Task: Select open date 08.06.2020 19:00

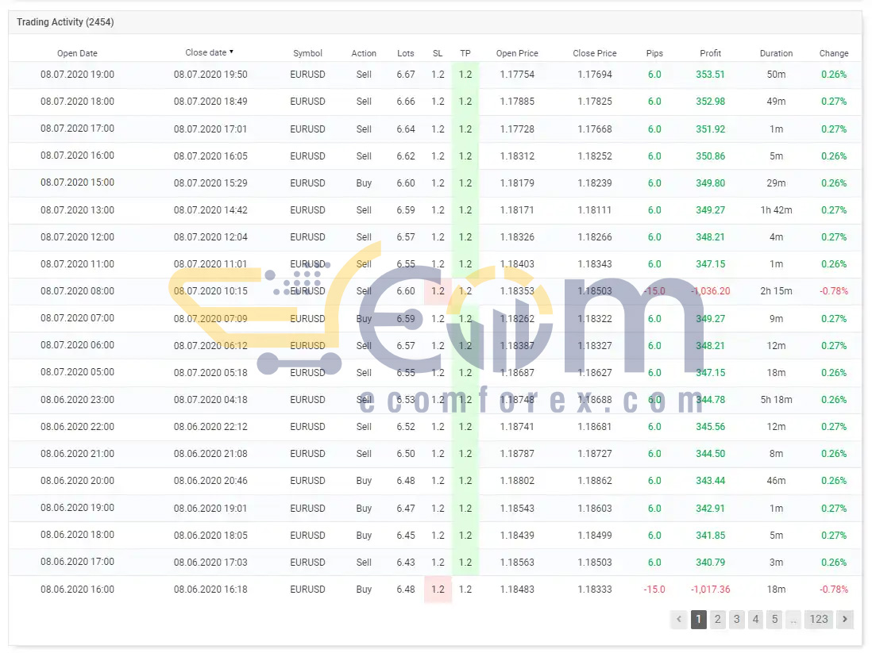Action: pos(77,508)
